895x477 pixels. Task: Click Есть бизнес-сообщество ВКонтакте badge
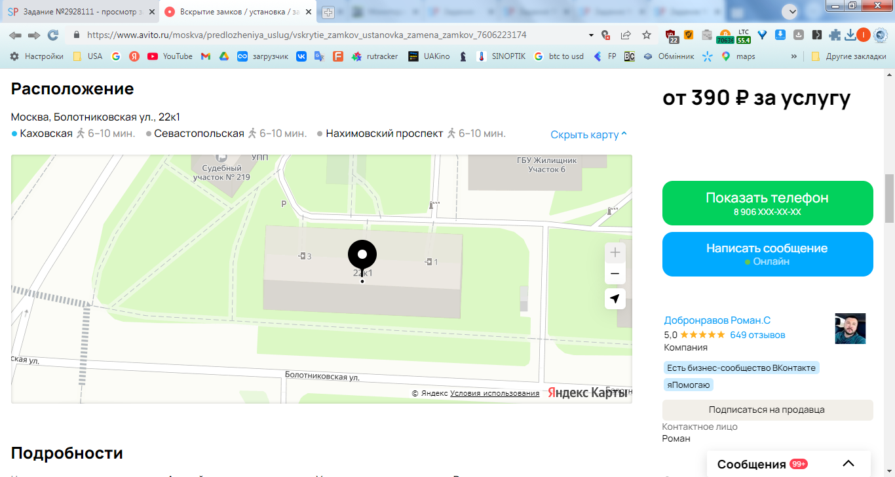741,368
